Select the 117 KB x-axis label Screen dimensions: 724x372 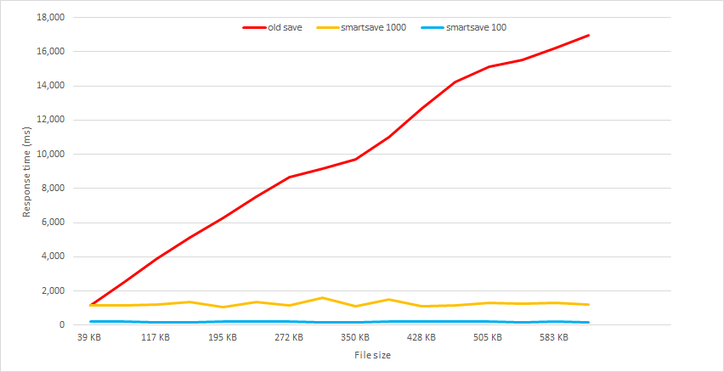tap(156, 337)
